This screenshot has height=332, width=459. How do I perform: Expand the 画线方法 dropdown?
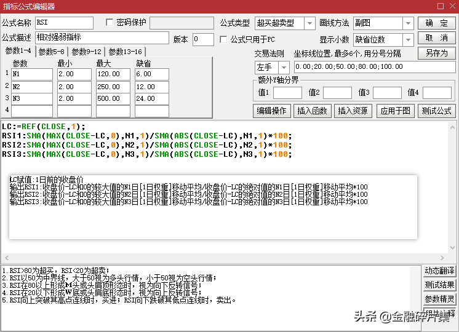click(x=408, y=23)
